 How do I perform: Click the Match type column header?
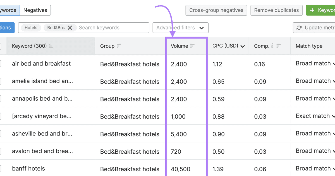(309, 46)
